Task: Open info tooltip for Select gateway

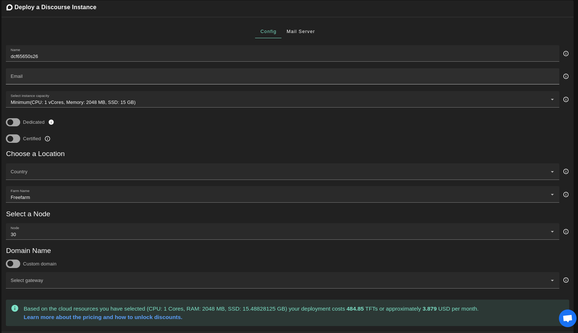Action: coord(566,280)
